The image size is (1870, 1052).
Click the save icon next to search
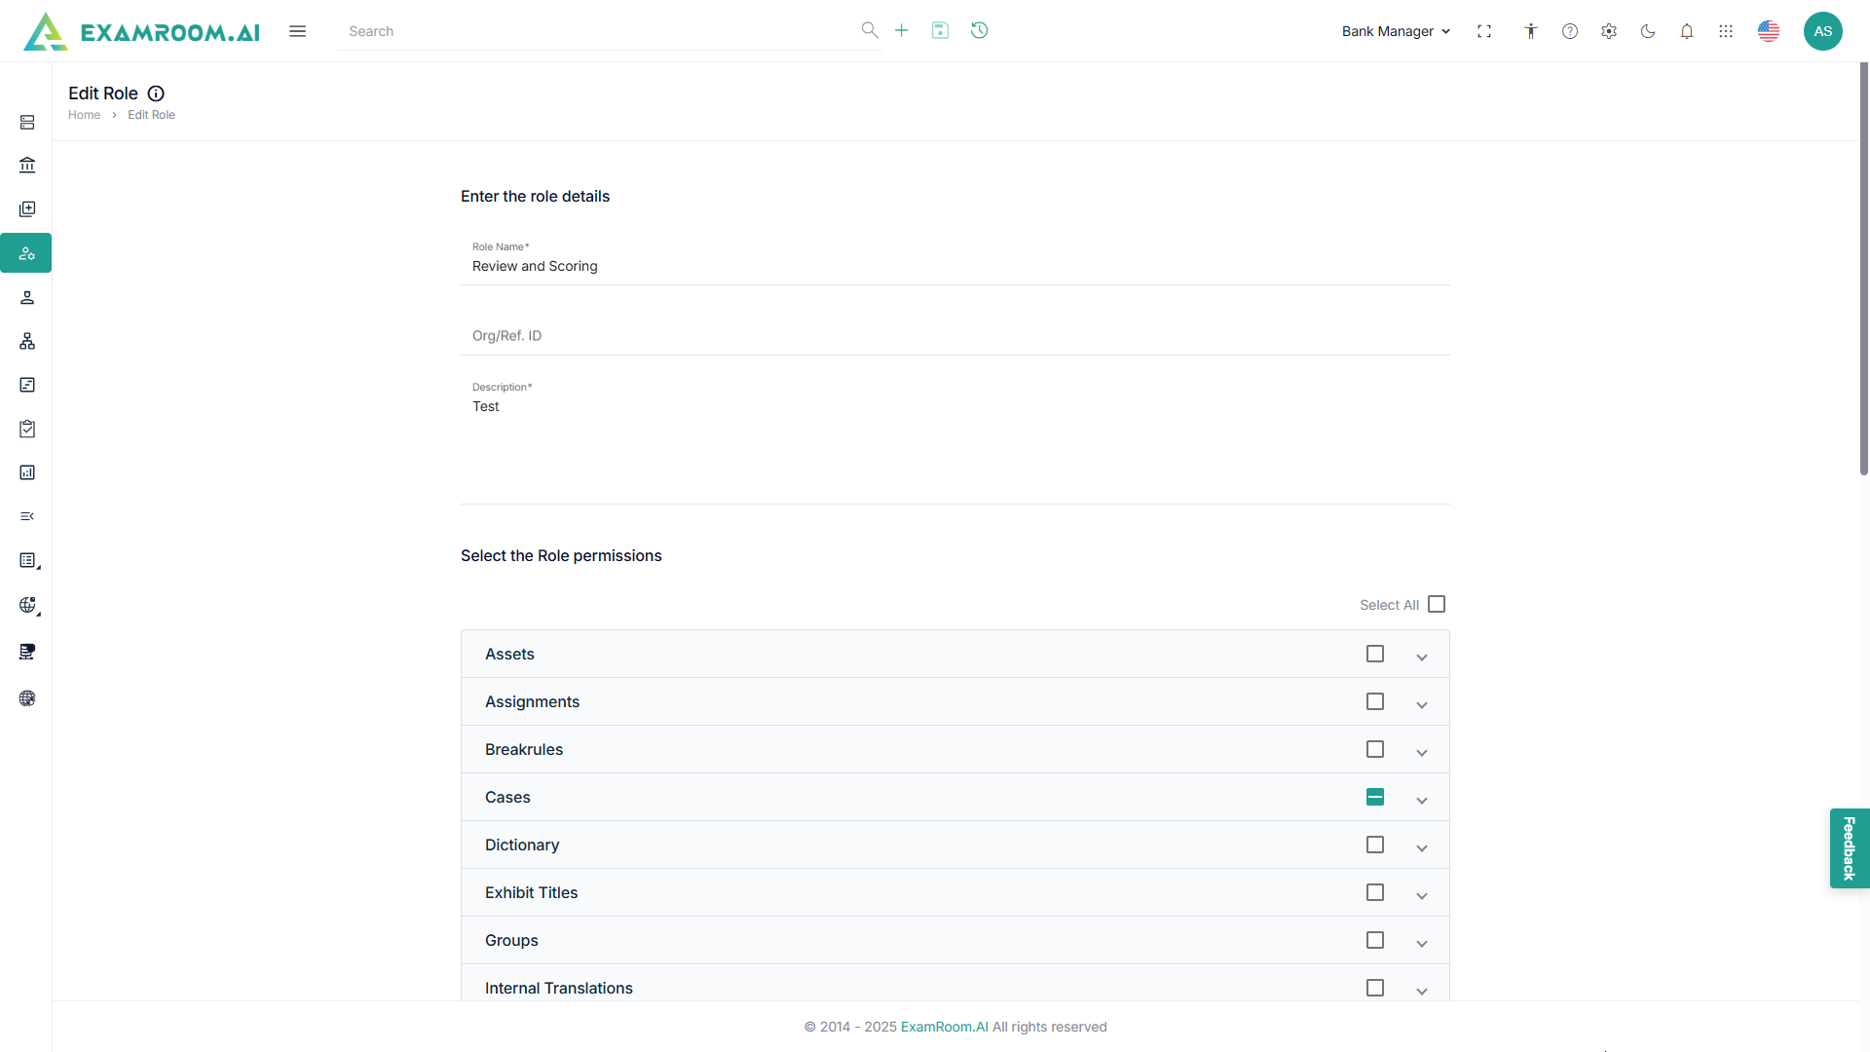(940, 30)
